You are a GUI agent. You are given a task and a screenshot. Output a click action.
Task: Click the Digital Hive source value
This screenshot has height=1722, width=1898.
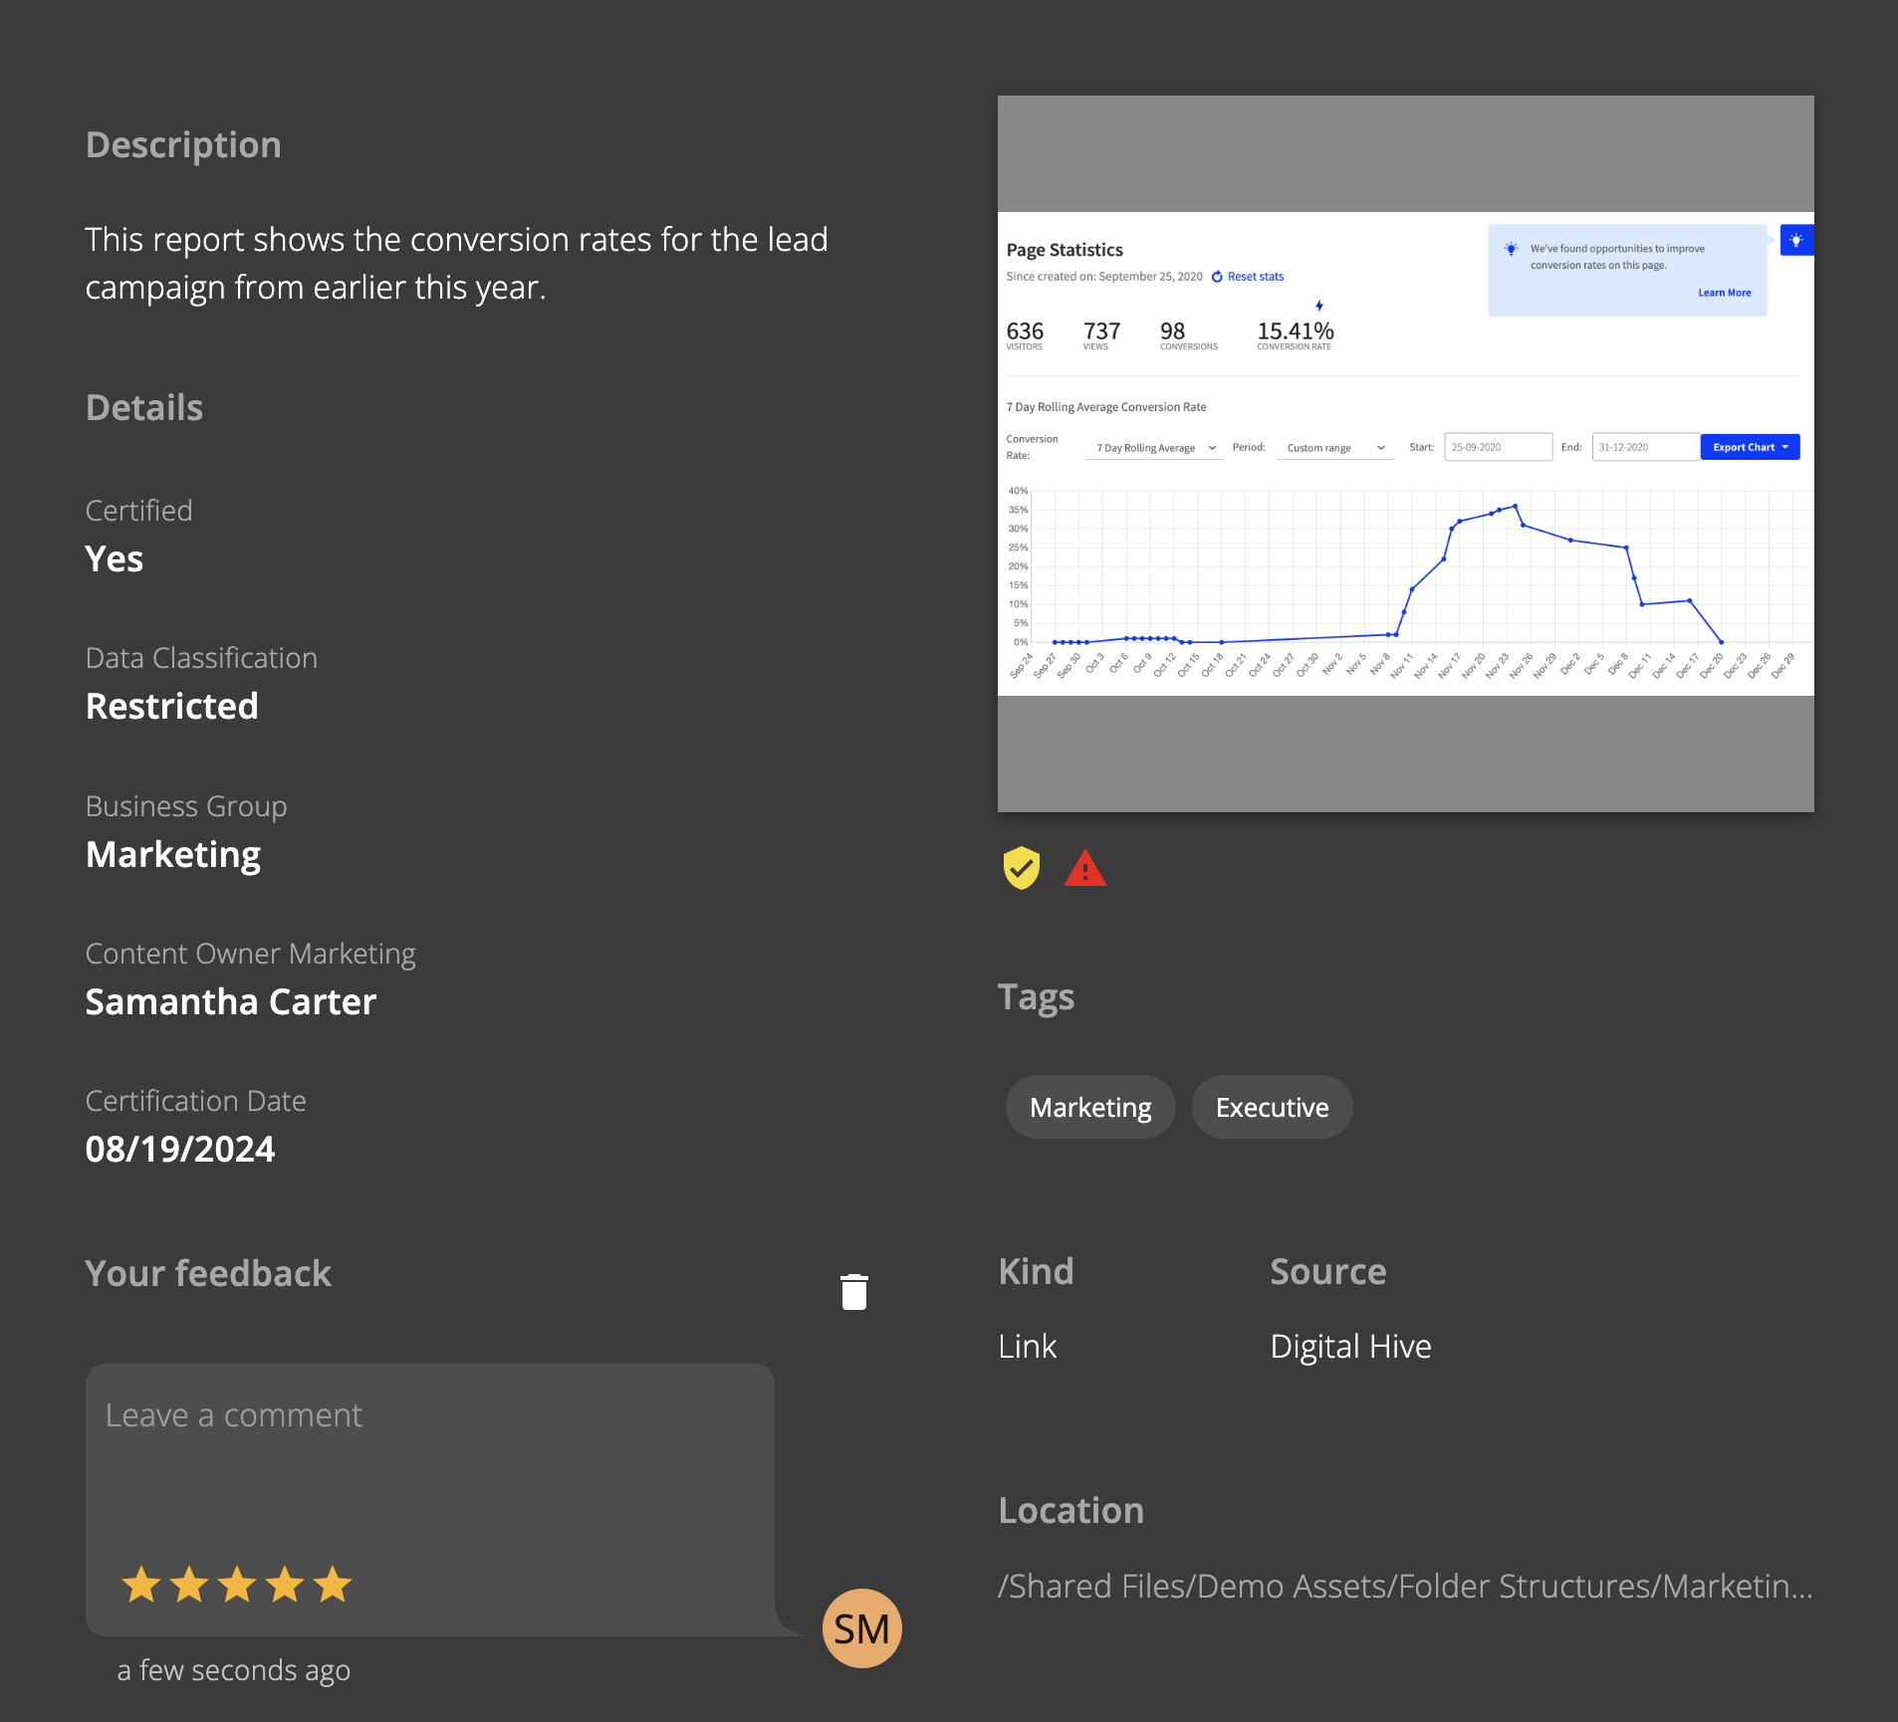point(1350,1346)
